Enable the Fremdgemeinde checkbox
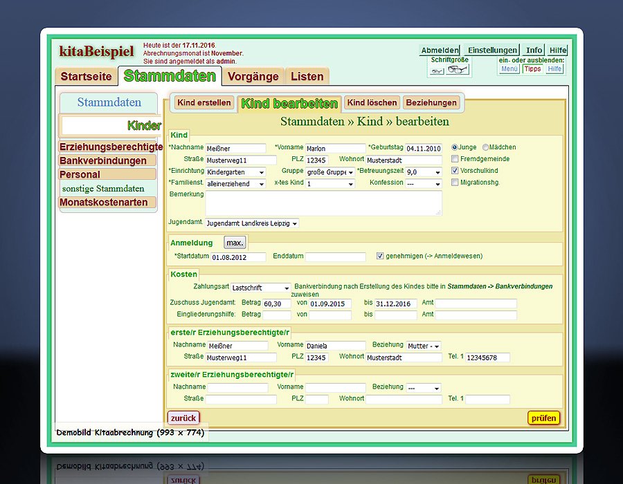623x484 pixels. [x=455, y=159]
